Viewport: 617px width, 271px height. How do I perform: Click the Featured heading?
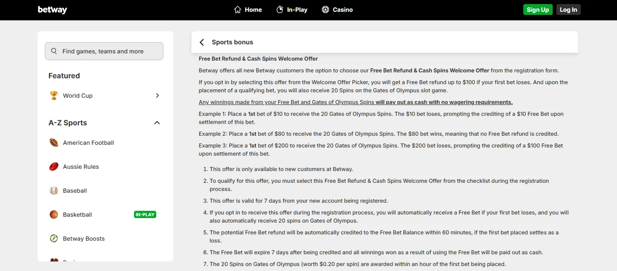tap(64, 76)
